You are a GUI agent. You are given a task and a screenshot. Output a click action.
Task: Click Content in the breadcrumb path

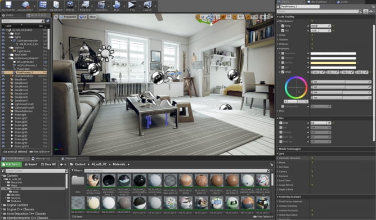[x=80, y=164]
